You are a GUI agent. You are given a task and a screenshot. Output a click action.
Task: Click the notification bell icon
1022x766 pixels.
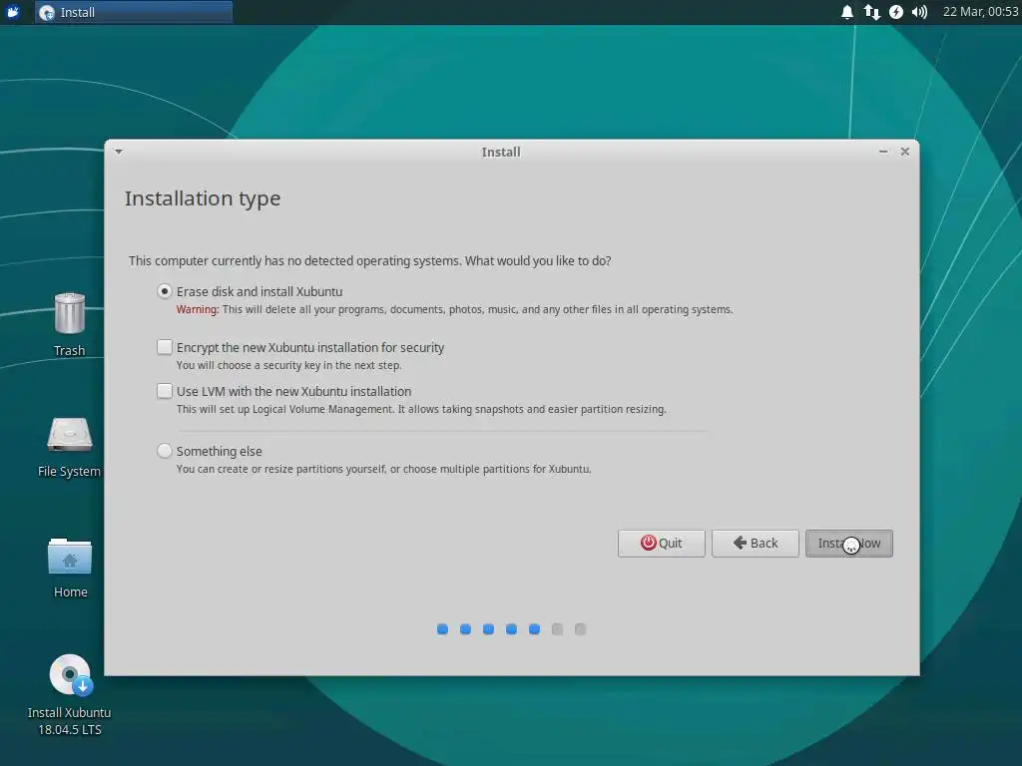pos(846,12)
